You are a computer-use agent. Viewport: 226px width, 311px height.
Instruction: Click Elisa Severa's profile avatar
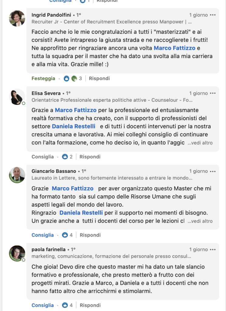pyautogui.click(x=17, y=97)
